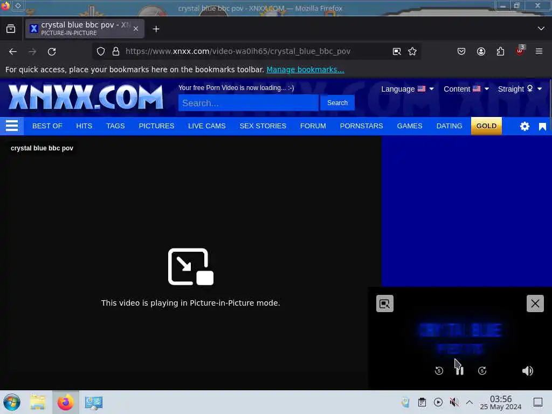The image size is (552, 414).
Task: Click the GOLD button in the navigation bar
Action: click(x=486, y=126)
